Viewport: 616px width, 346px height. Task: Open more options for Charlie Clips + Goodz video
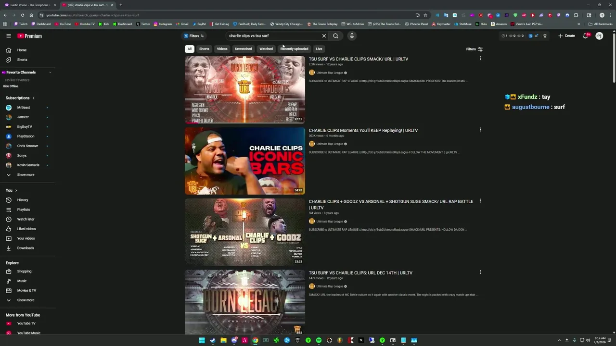tap(480, 201)
